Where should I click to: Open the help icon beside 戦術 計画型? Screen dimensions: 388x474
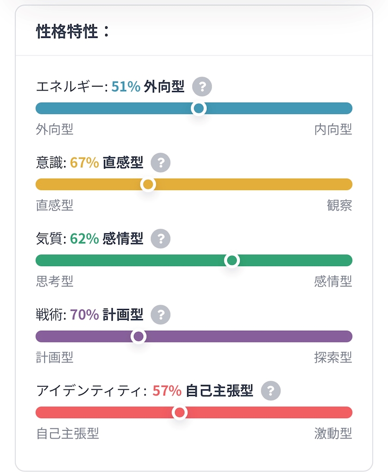[161, 315]
